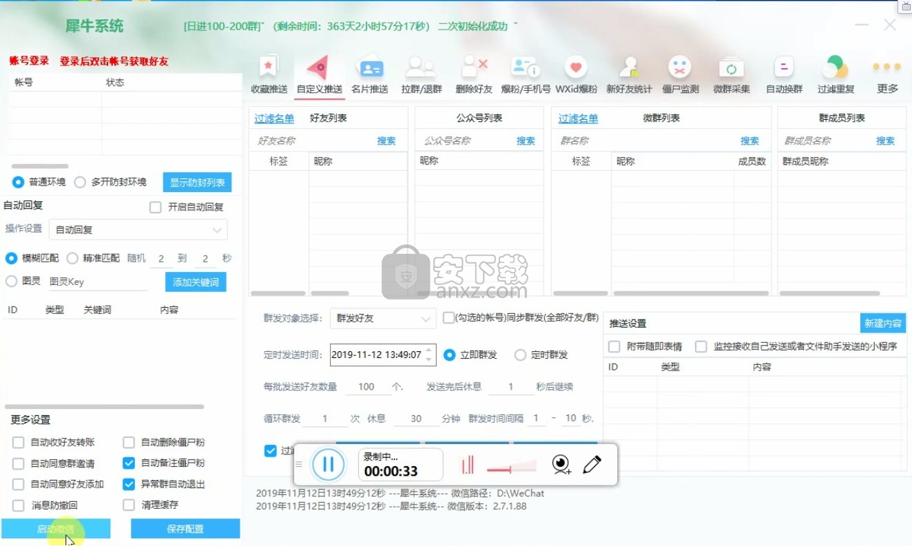This screenshot has width=912, height=546.
Task: Adjust the 定时发送时间 spinner arrows
Action: click(429, 355)
